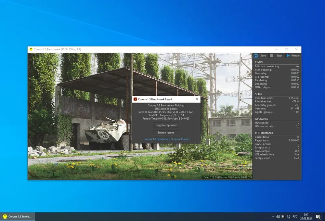The height and width of the screenshot is (221, 325).
Task: Switch input language via РУС indicator
Action: [x=295, y=216]
